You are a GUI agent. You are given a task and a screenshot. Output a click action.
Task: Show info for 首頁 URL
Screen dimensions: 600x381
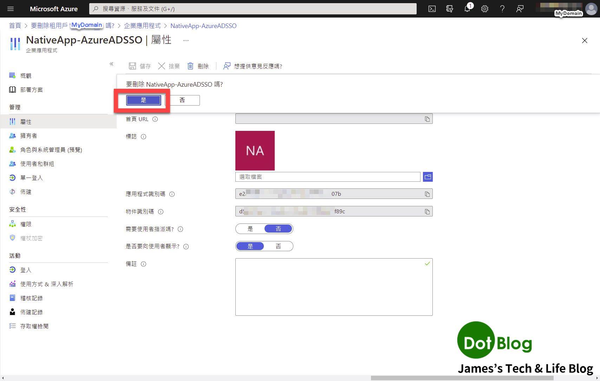155,119
